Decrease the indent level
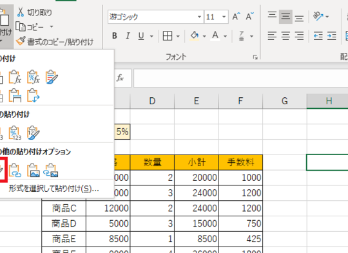The height and width of the screenshot is (253, 348). pyautogui.click(x=318, y=35)
